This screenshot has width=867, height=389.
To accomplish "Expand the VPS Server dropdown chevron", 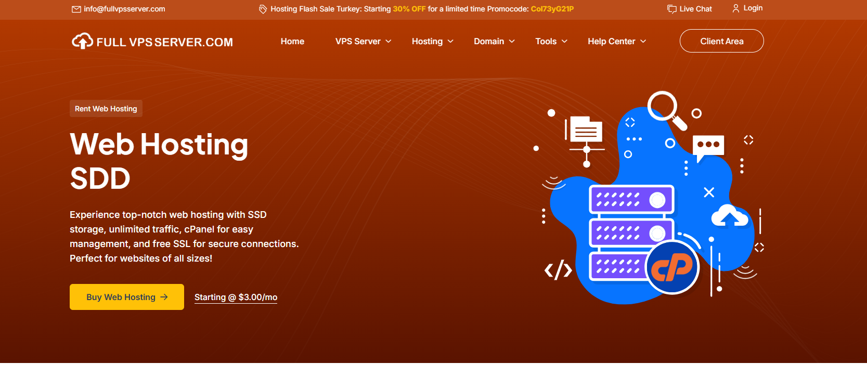I will click(x=389, y=41).
